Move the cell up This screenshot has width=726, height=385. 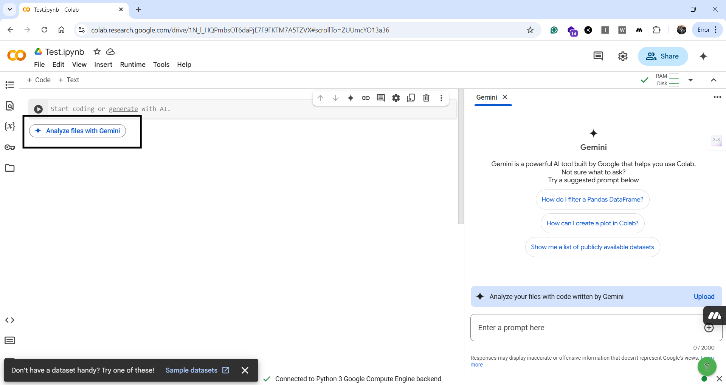coord(321,98)
